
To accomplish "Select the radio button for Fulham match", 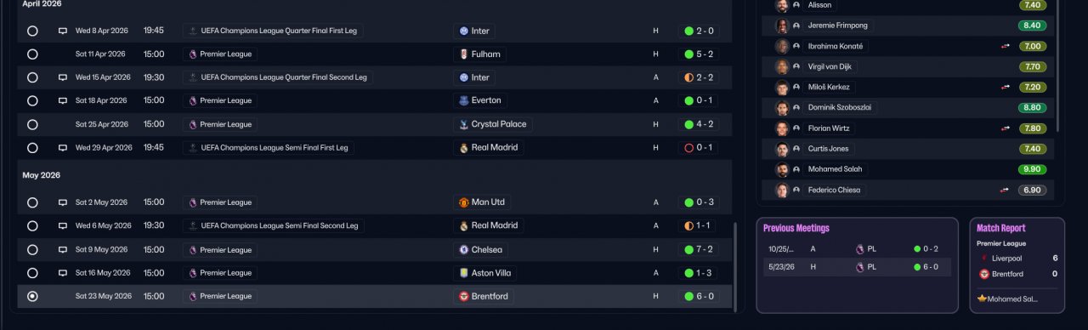I will tap(32, 54).
